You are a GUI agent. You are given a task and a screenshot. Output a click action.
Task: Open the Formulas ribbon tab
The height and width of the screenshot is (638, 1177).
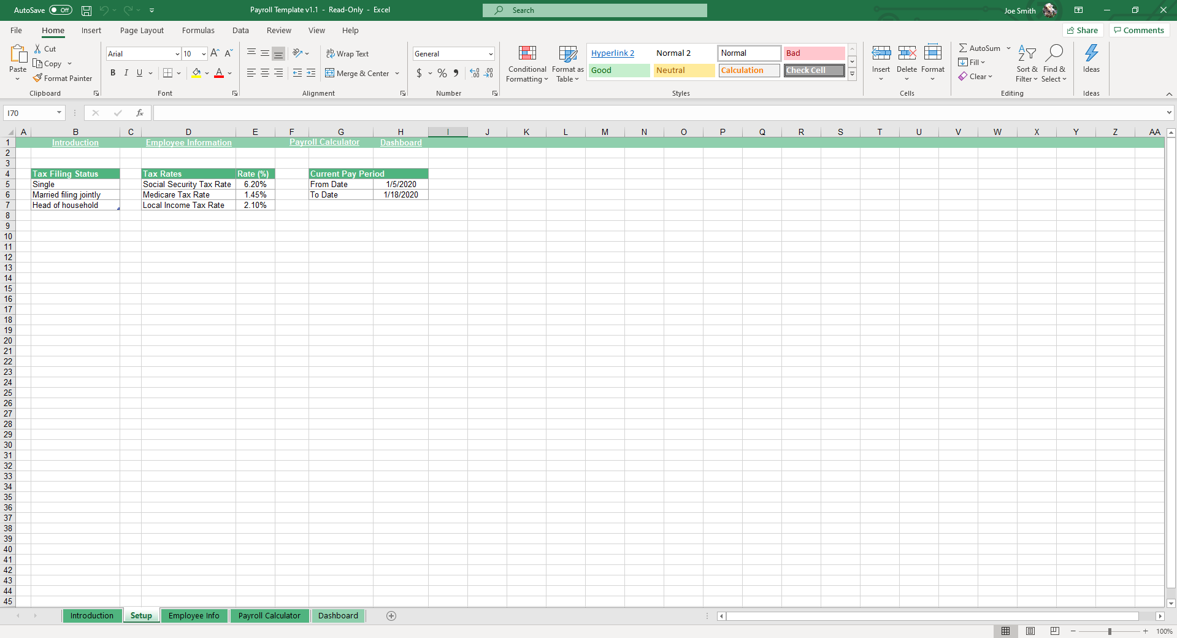click(x=198, y=30)
